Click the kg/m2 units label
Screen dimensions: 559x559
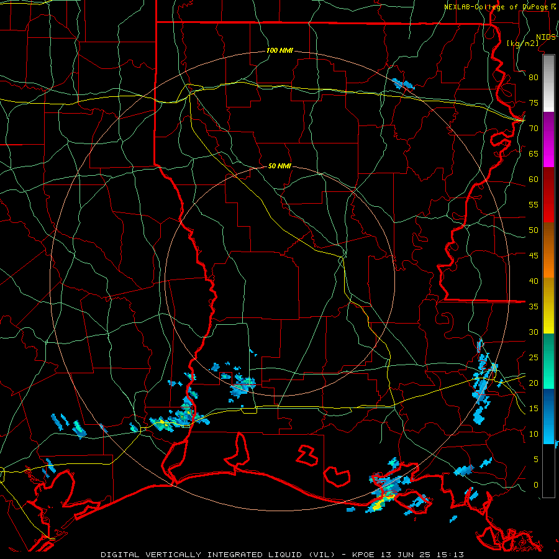(x=522, y=43)
